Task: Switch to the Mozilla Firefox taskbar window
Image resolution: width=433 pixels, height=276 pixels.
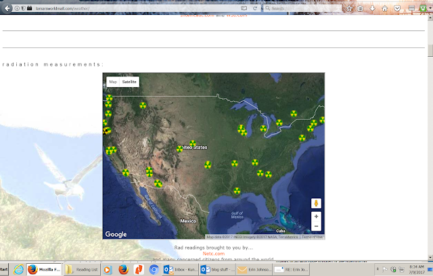Action: (x=44, y=269)
